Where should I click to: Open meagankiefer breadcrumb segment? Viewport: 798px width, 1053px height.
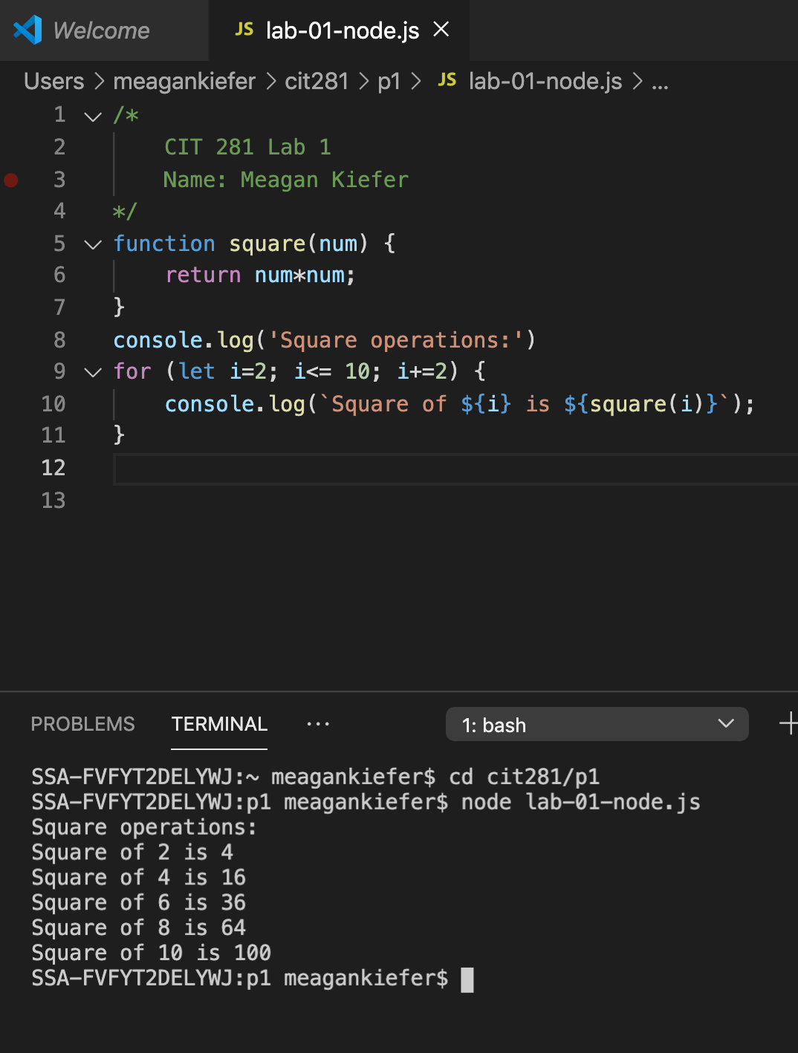point(184,81)
